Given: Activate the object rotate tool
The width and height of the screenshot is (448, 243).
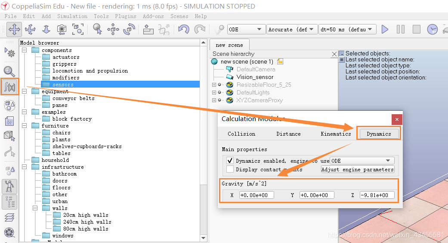Looking at the screenshot, I should tap(129, 29).
